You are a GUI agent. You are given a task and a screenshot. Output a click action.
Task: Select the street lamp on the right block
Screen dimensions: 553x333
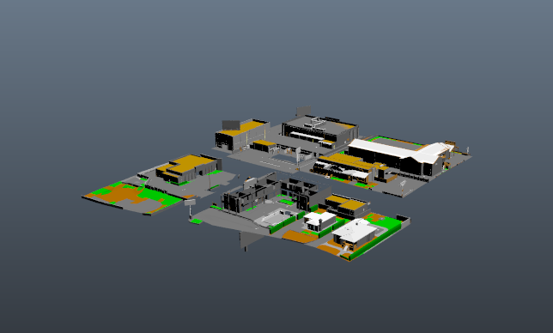(403, 188)
